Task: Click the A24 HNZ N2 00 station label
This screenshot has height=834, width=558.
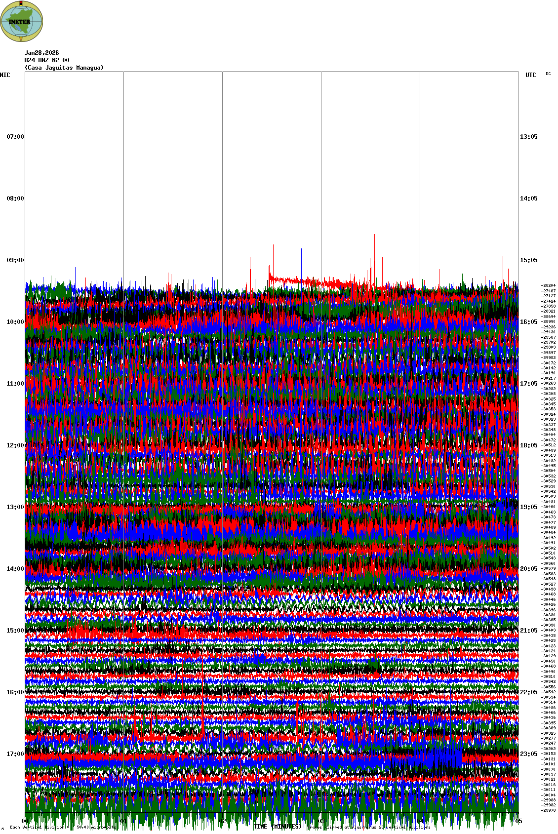Action: [x=47, y=60]
